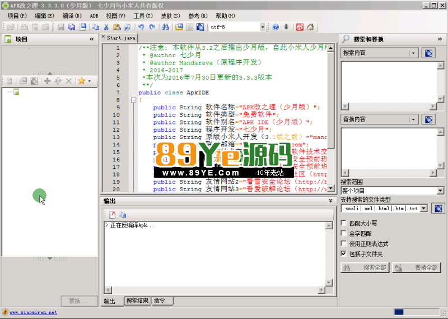Open the 工具(T) menu

pos(143,16)
